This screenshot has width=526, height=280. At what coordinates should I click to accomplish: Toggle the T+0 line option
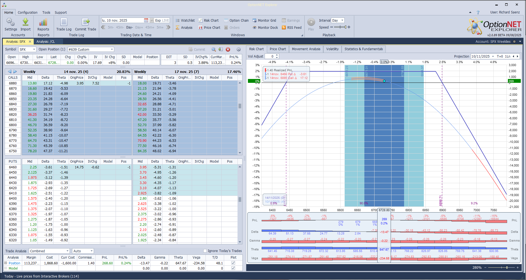(x=500, y=56)
